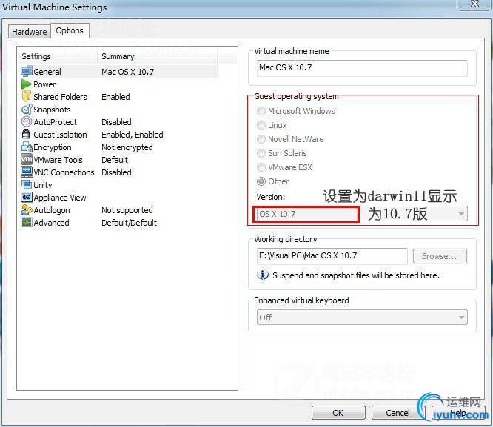Image resolution: width=493 pixels, height=427 pixels.
Task: Switch to the Hardware tab
Action: coord(30,32)
